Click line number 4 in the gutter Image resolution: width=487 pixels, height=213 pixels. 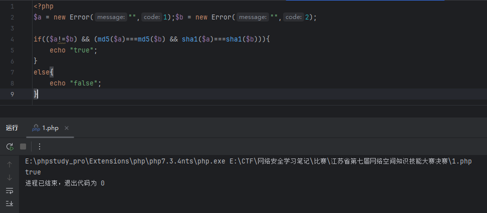point(12,39)
